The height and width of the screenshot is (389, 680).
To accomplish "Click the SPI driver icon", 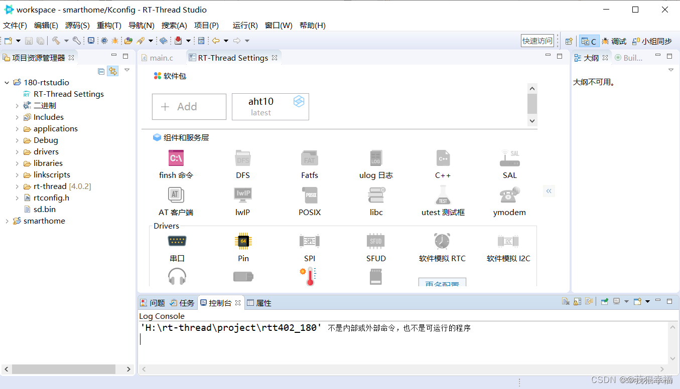I will 310,241.
